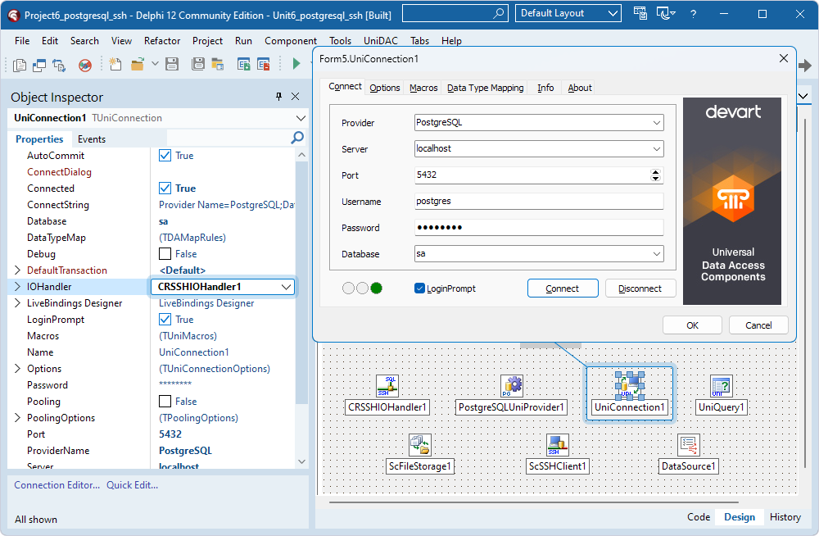The height and width of the screenshot is (536, 819).
Task: Select the CRSSHIOHandler1 component icon
Action: (387, 385)
